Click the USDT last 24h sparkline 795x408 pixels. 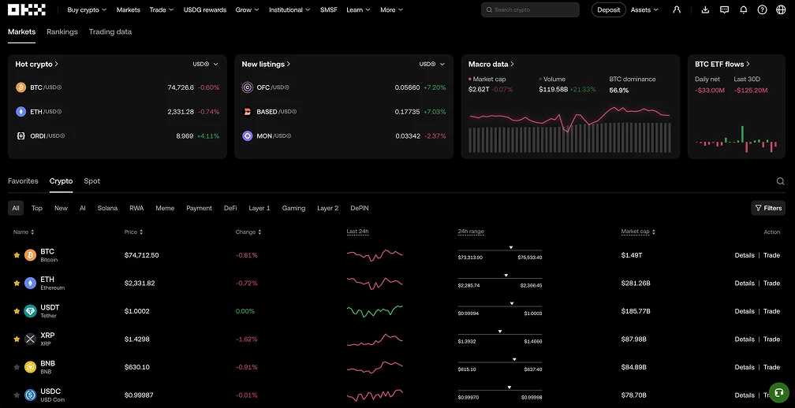tap(375, 311)
